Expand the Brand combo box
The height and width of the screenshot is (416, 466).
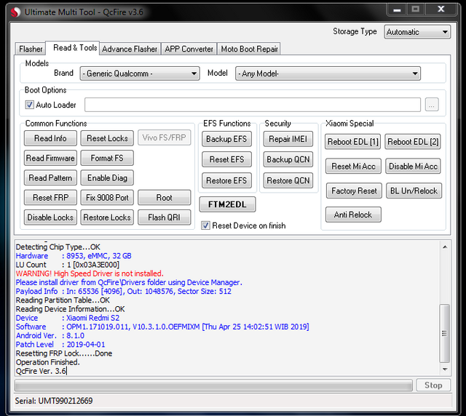pyautogui.click(x=140, y=73)
